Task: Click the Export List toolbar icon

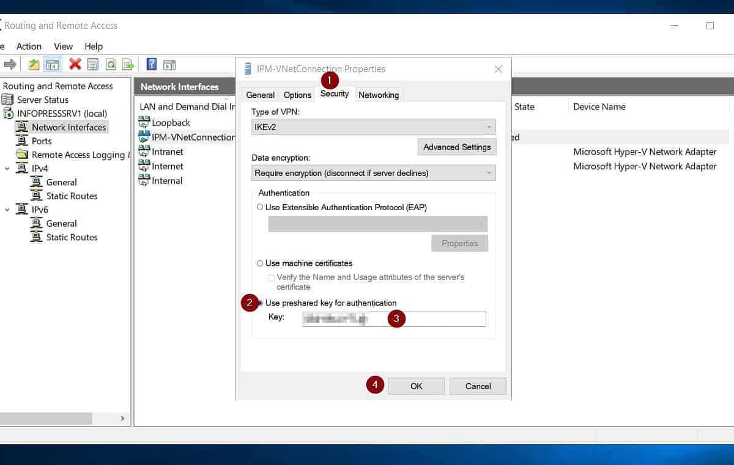Action: point(128,64)
